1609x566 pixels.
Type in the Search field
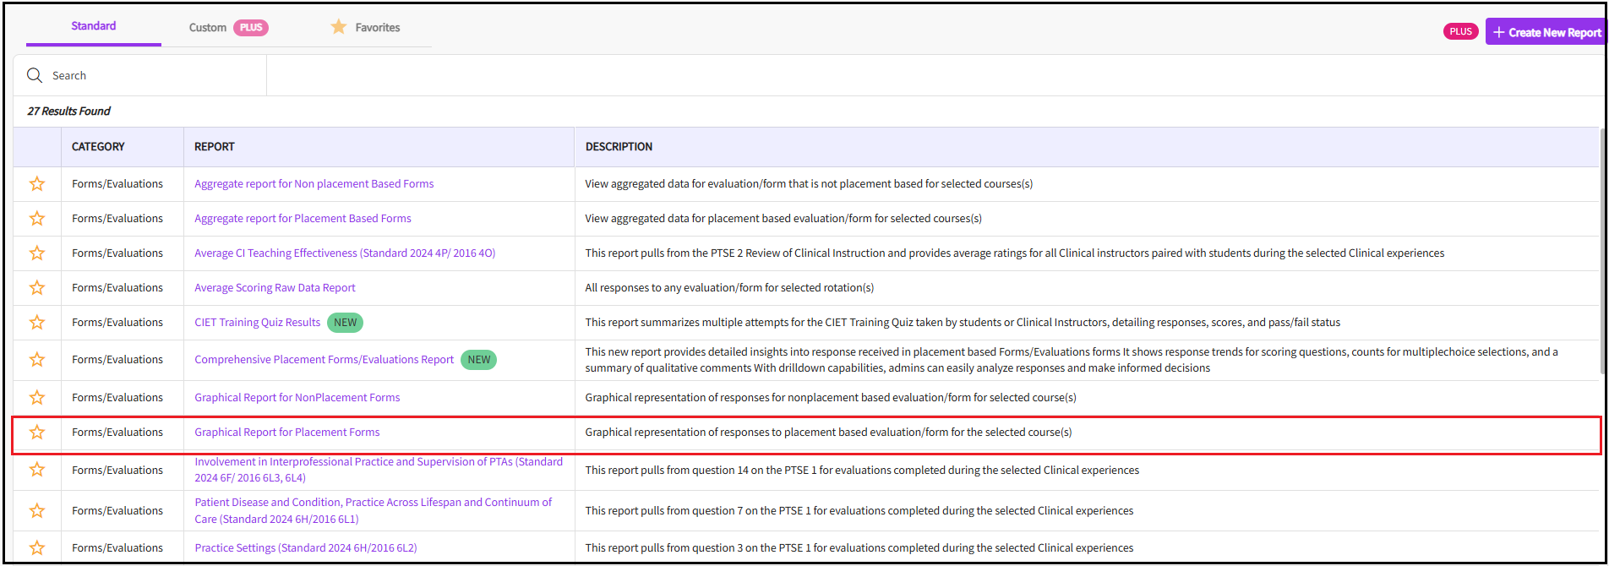(x=152, y=76)
